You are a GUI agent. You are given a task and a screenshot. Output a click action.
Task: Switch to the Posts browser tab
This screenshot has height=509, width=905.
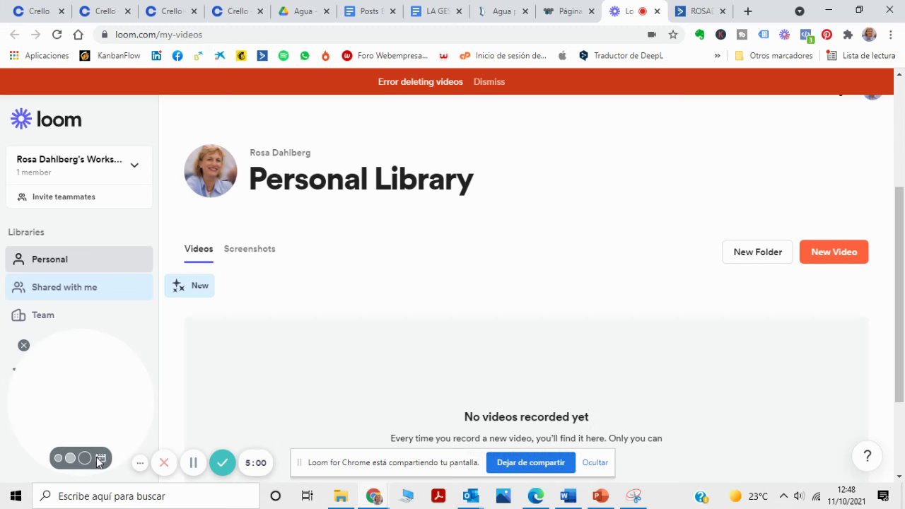pos(370,11)
